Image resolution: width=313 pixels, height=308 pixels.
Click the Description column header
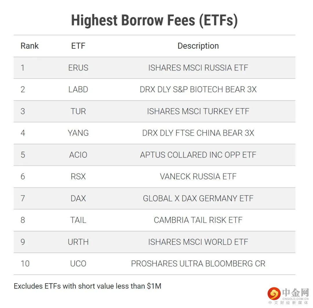(x=198, y=46)
